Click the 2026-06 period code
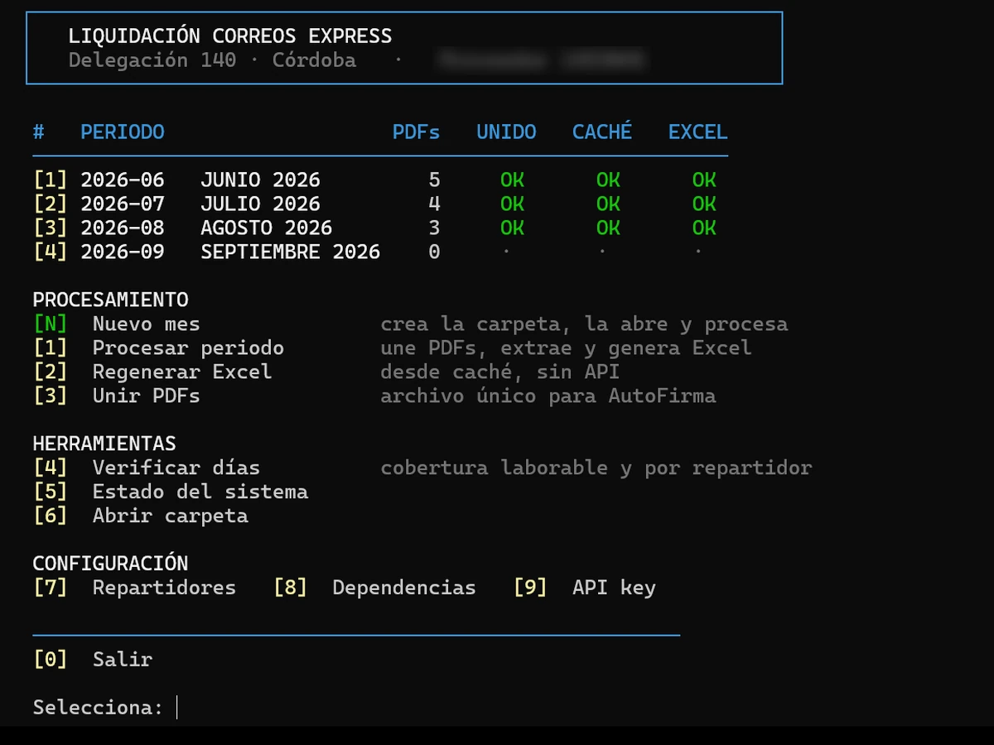The height and width of the screenshot is (745, 994). pyautogui.click(x=123, y=180)
